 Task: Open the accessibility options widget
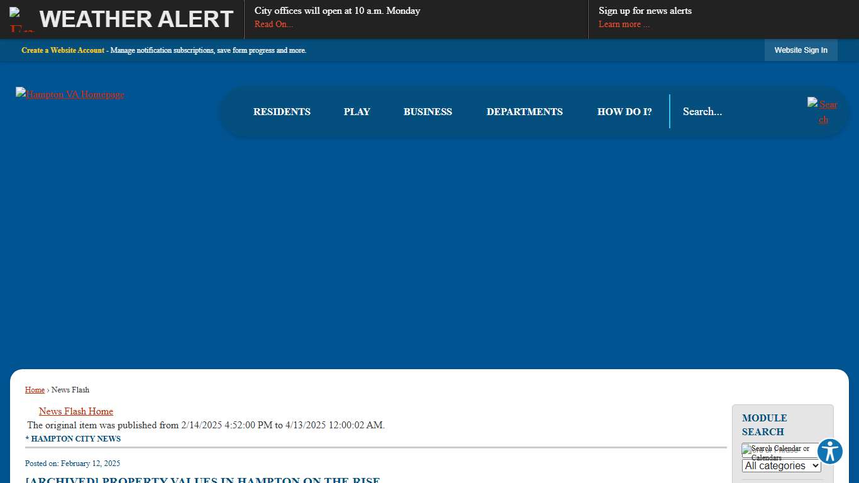pyautogui.click(x=829, y=452)
